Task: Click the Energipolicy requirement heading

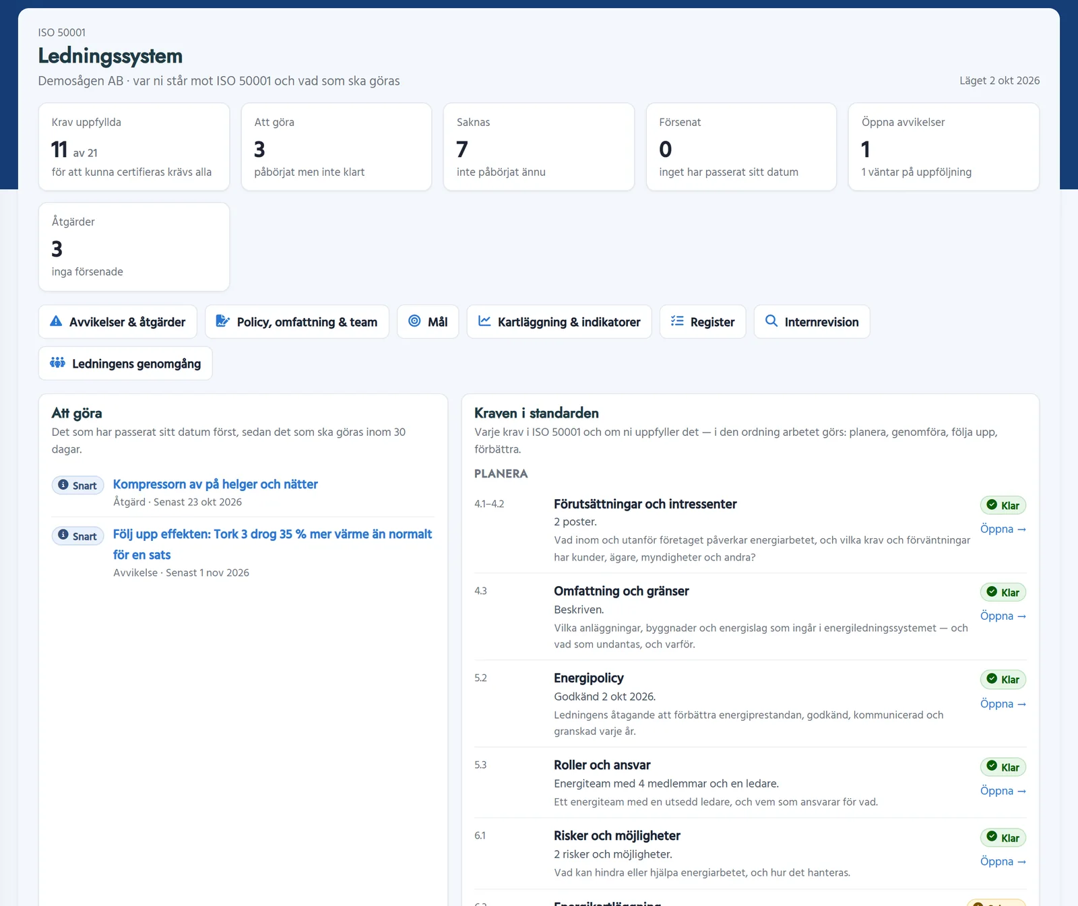Action: tap(589, 678)
